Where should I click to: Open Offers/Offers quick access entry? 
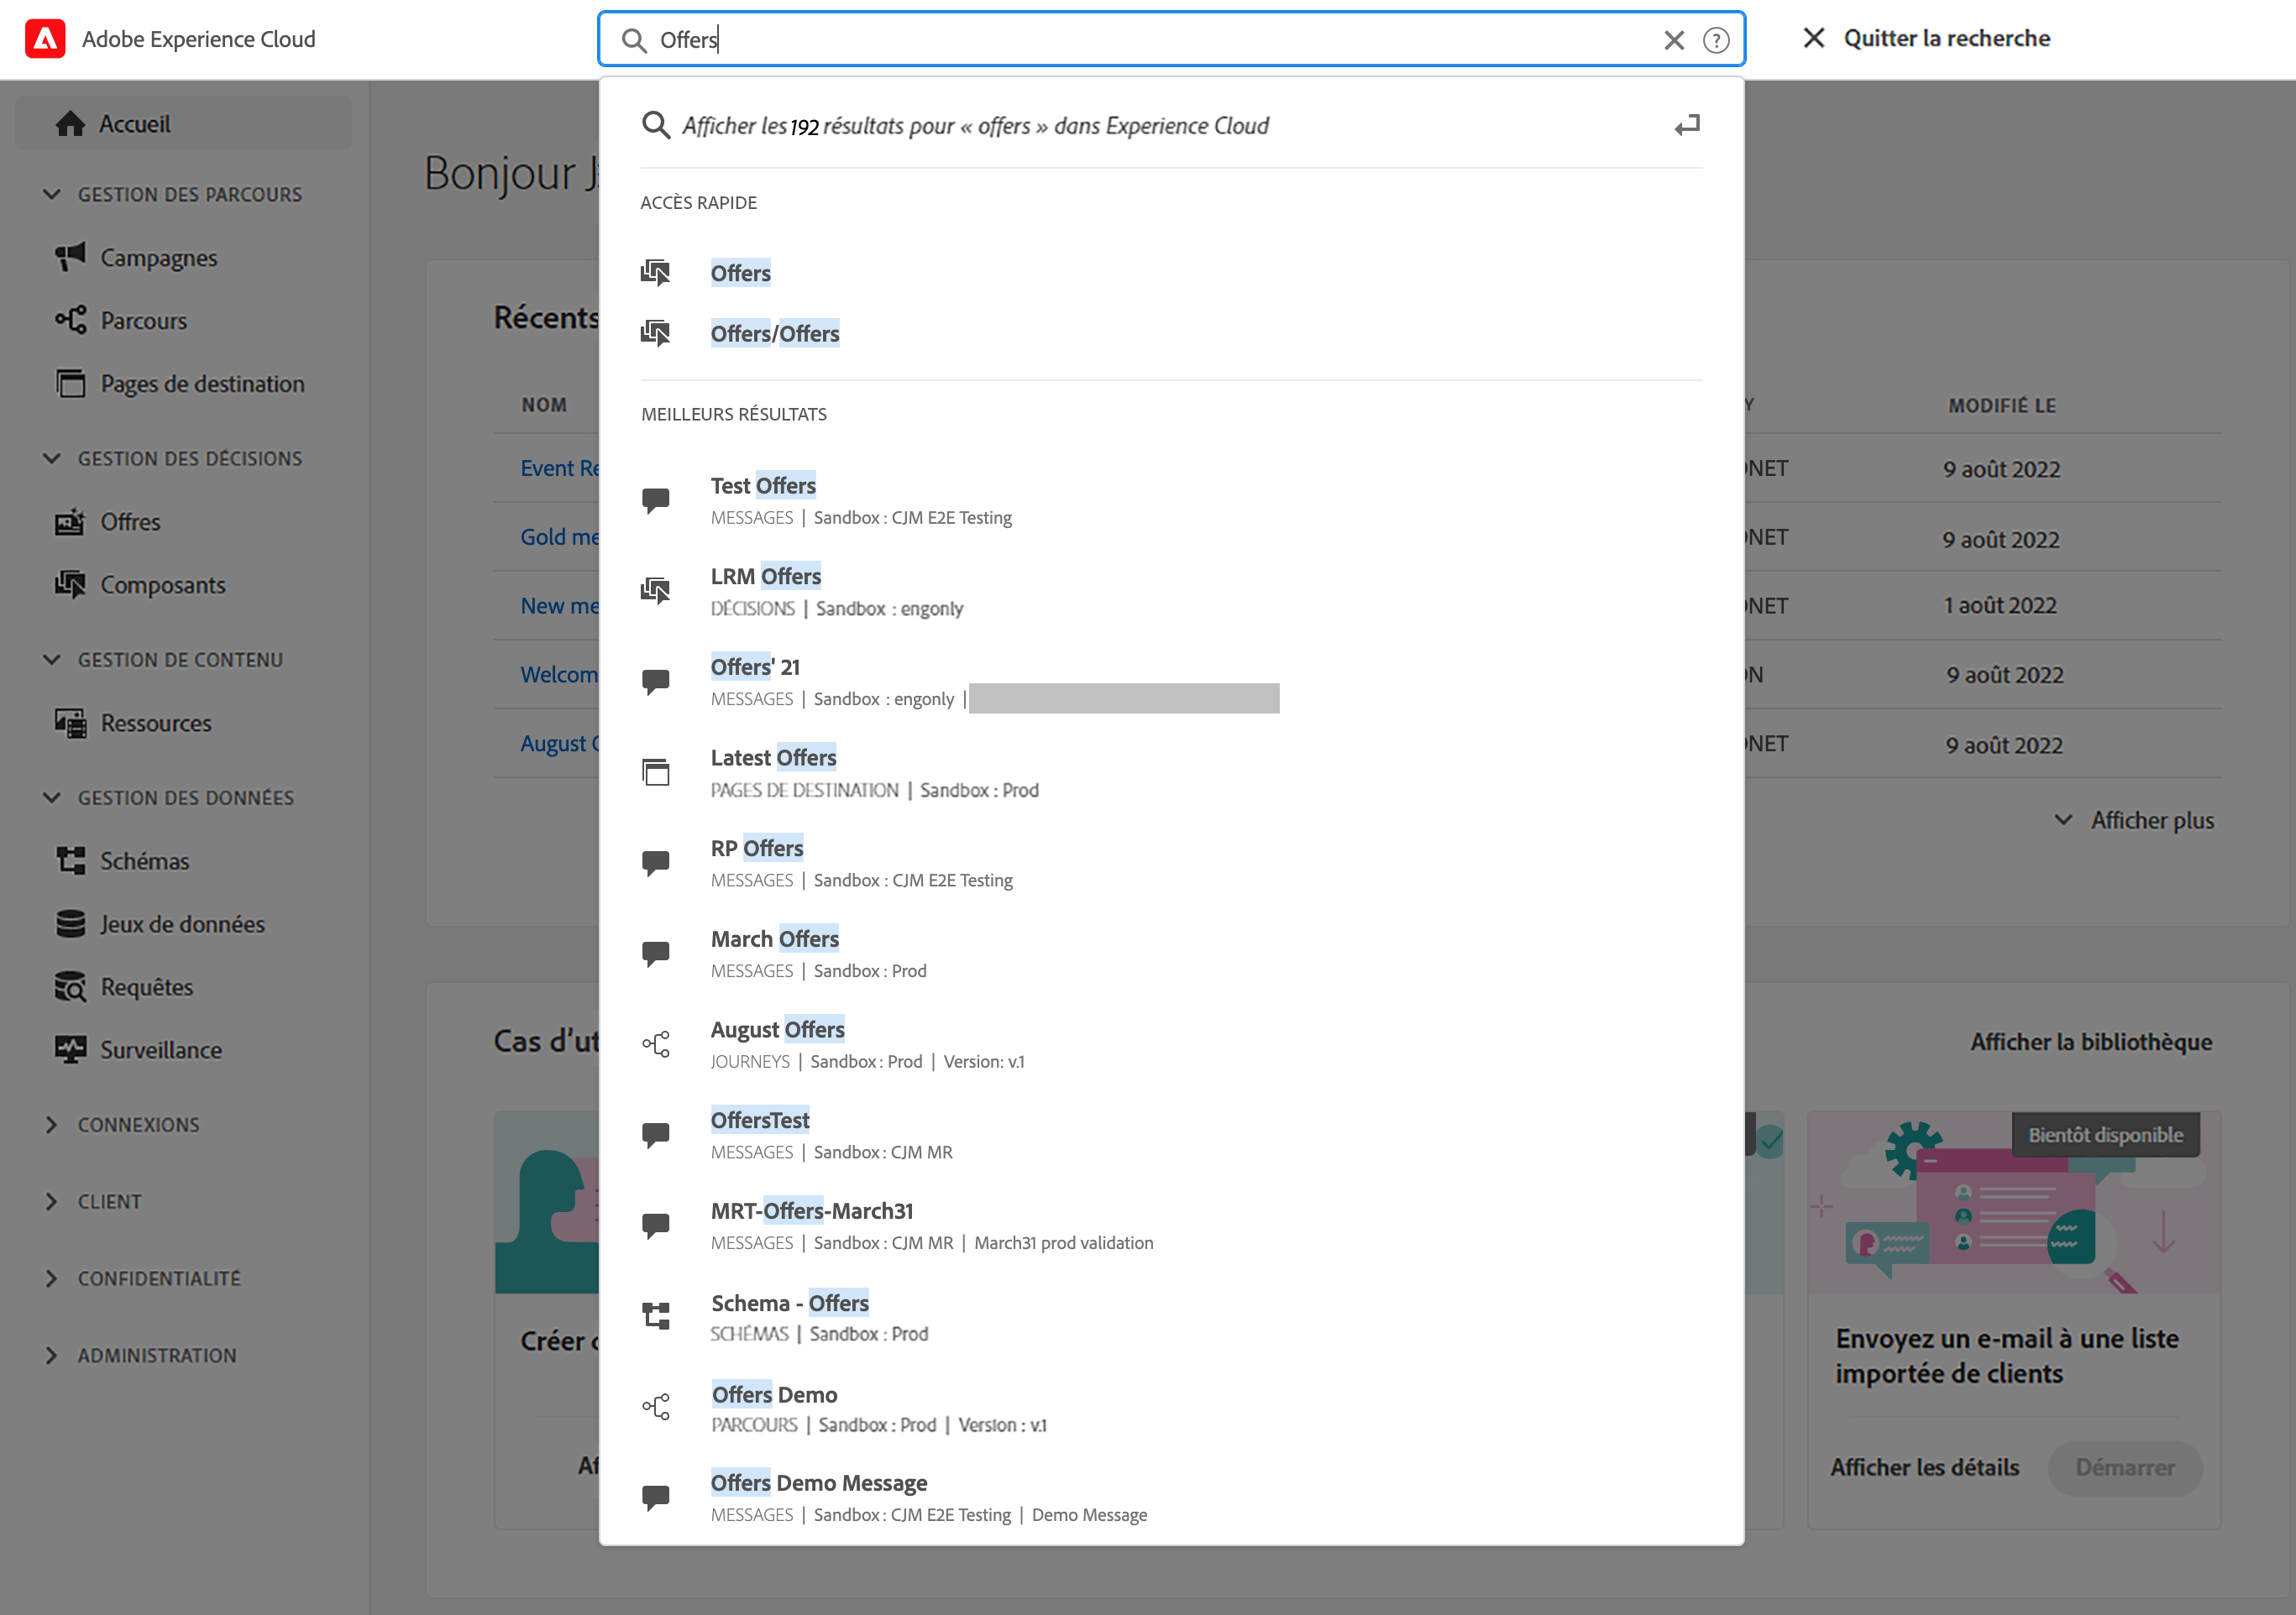point(774,334)
